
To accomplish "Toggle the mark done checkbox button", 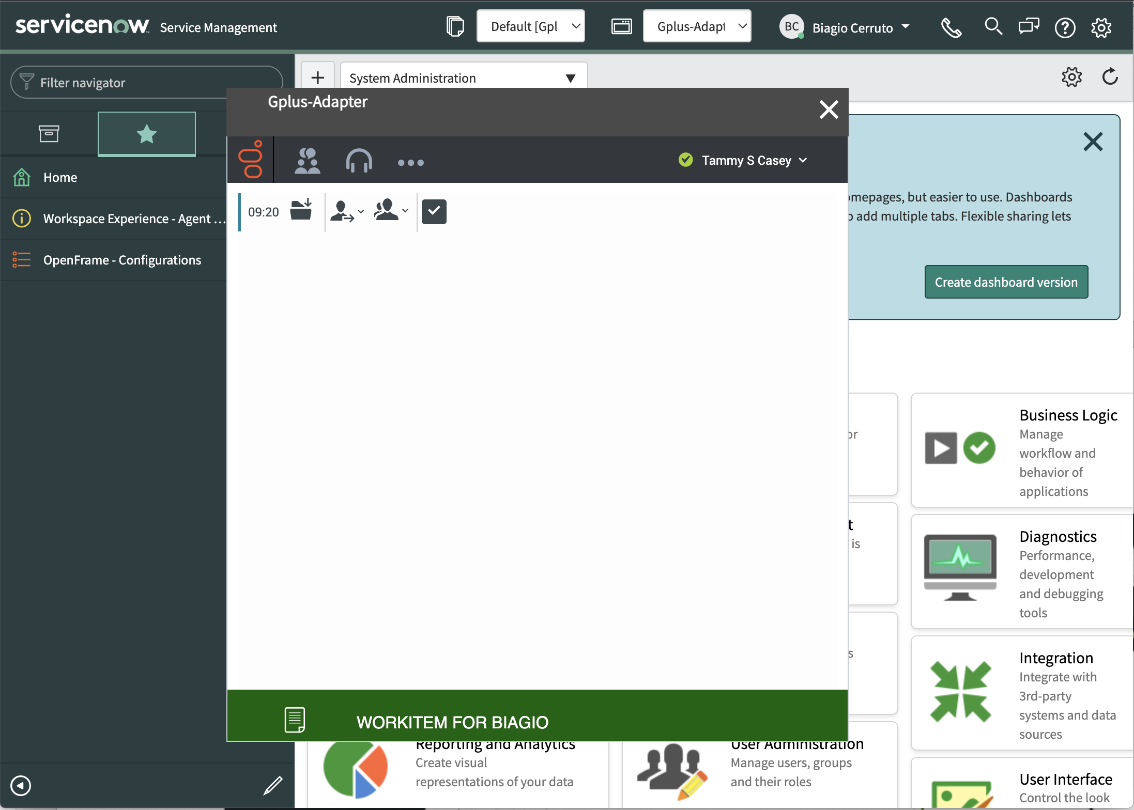I will click(434, 211).
